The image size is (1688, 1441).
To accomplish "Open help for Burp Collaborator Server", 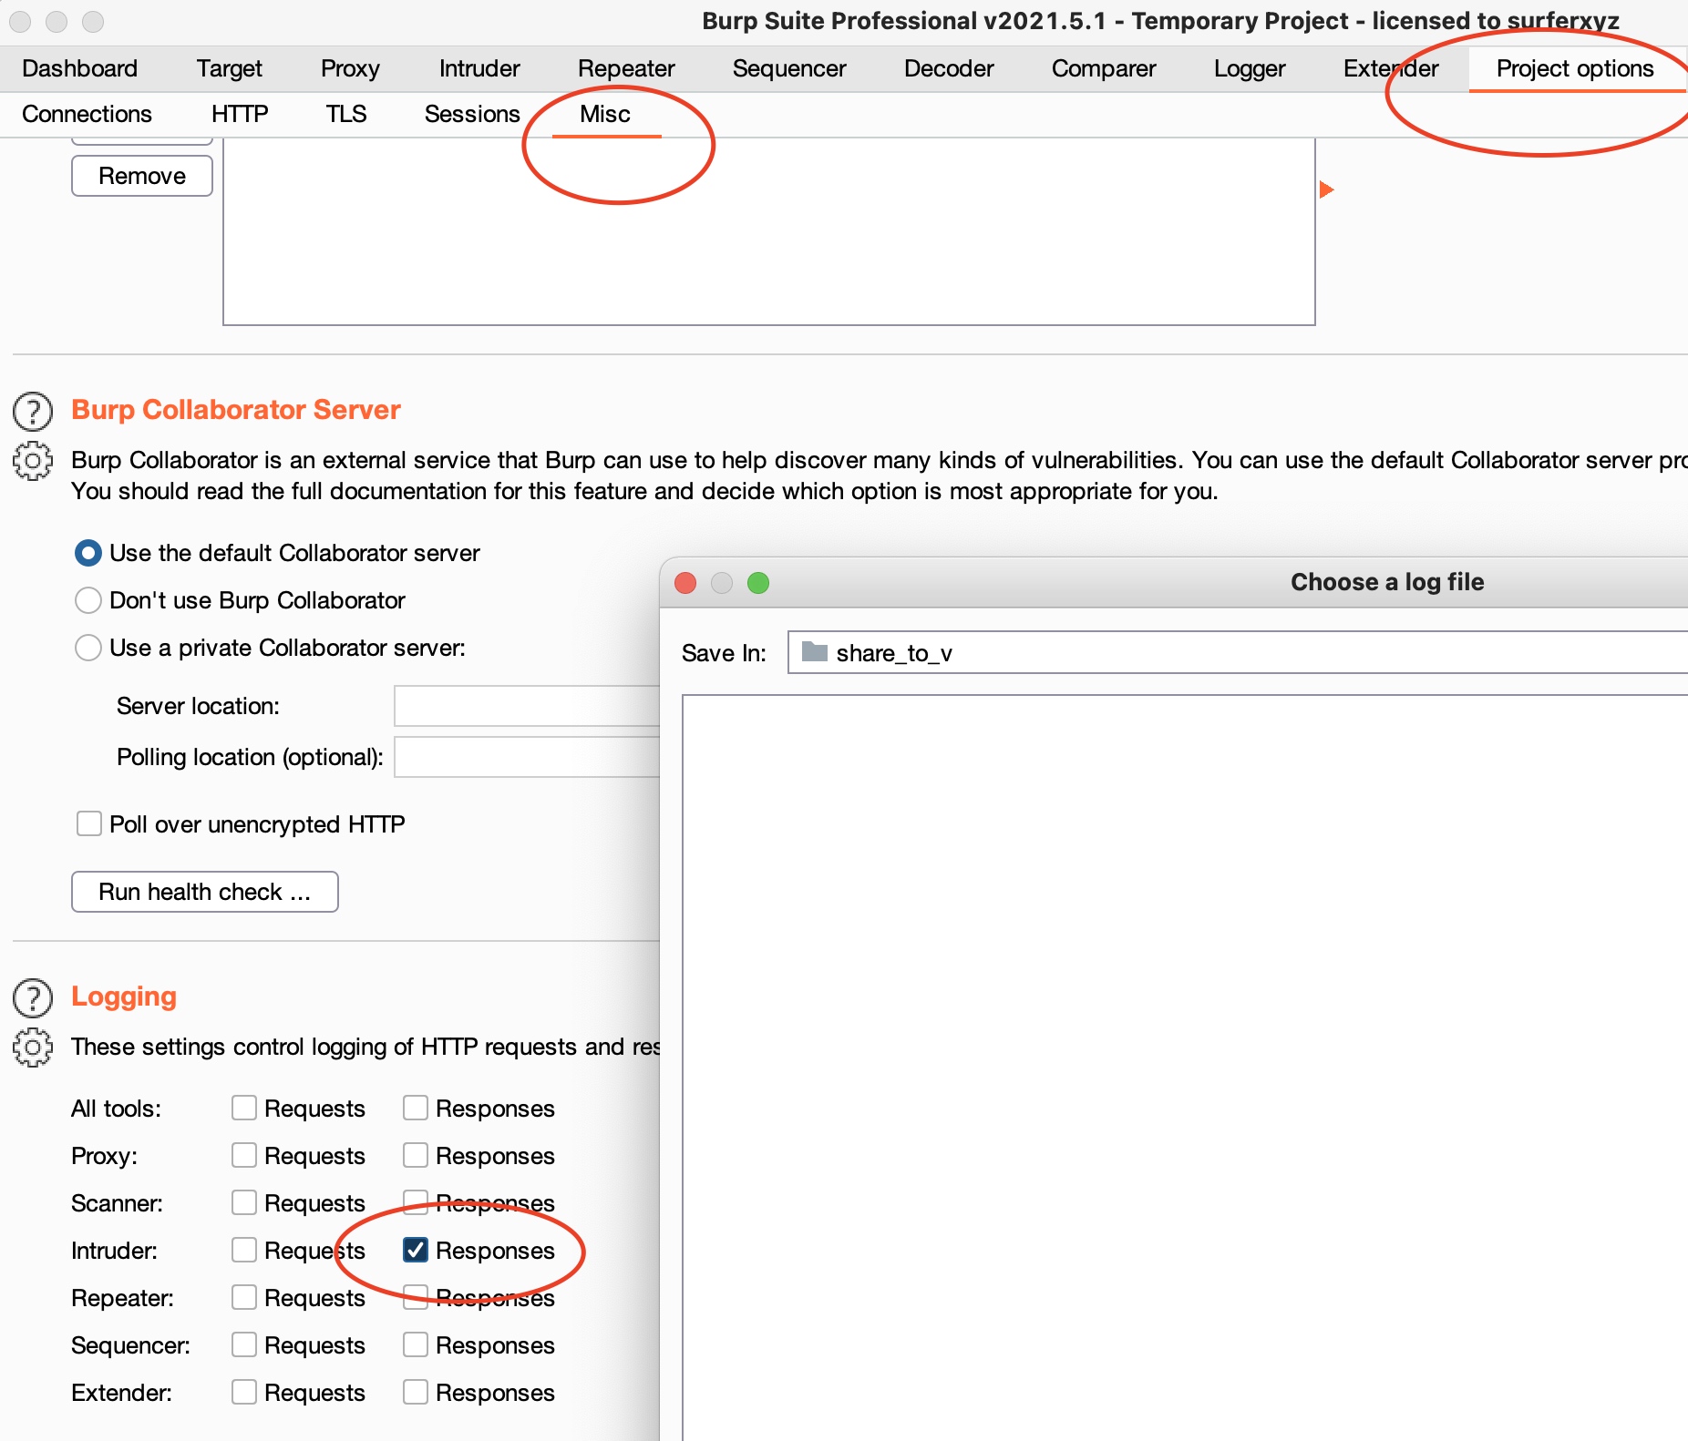I will coord(33,412).
